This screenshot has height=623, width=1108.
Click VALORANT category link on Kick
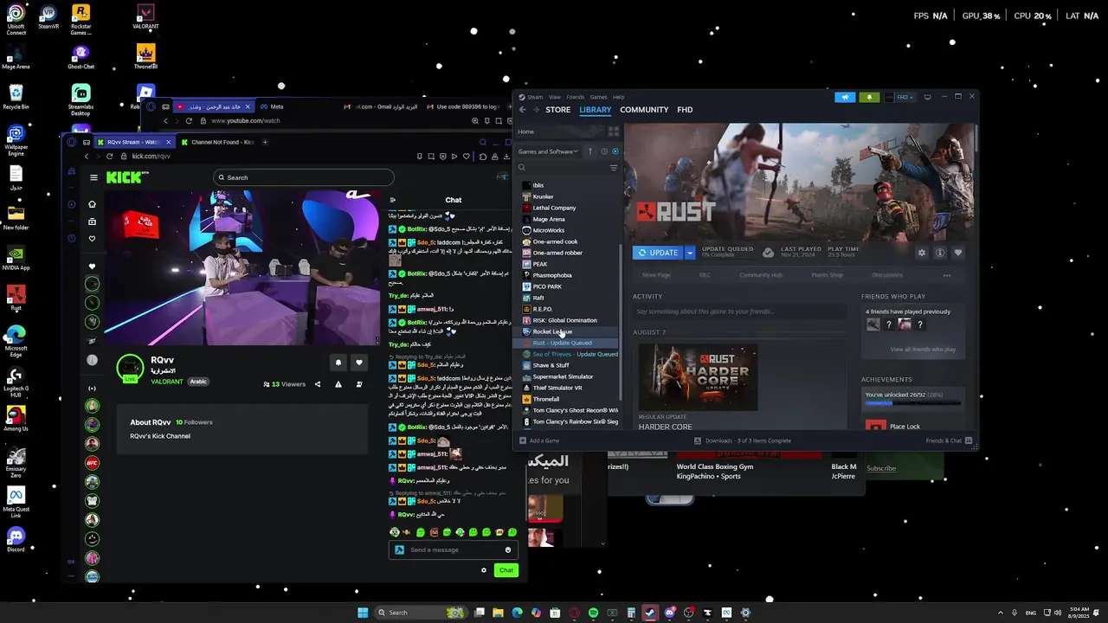[167, 382]
